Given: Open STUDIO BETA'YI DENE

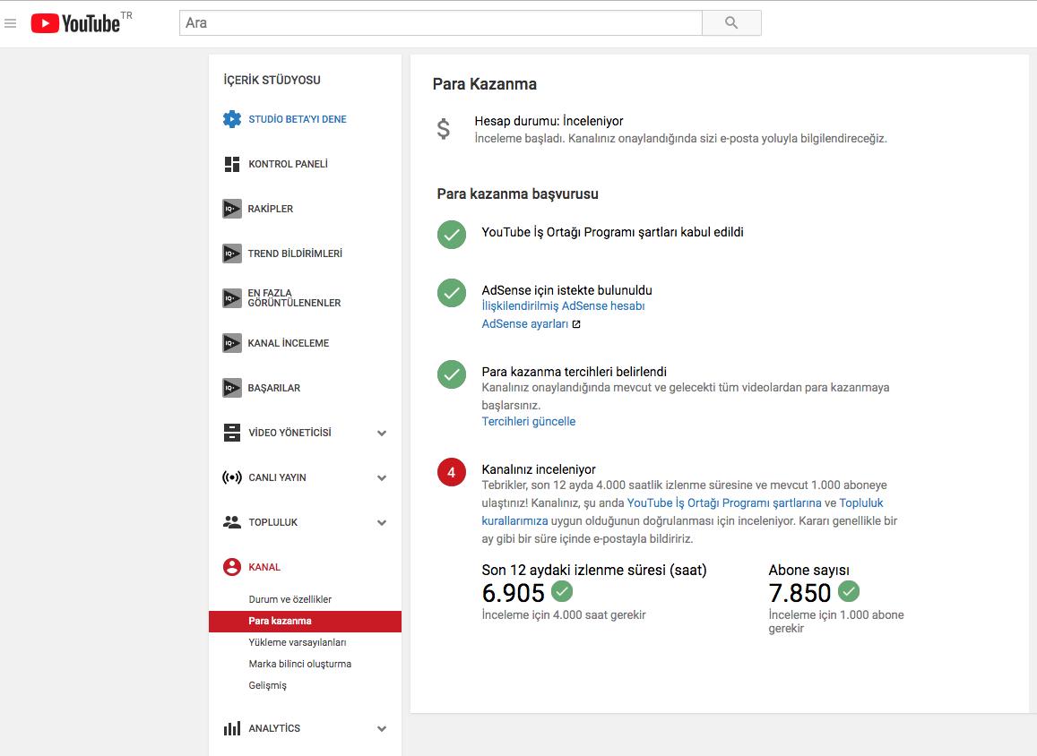Looking at the screenshot, I should pos(297,119).
